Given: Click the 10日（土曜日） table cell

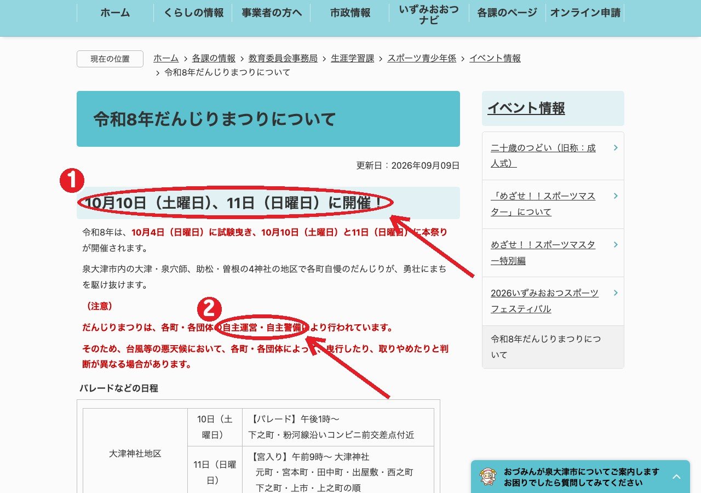Looking at the screenshot, I should tap(215, 427).
